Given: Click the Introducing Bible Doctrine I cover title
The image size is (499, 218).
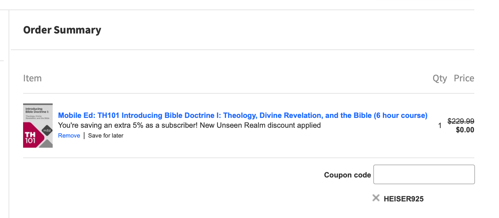Looking at the screenshot, I should click(37, 110).
